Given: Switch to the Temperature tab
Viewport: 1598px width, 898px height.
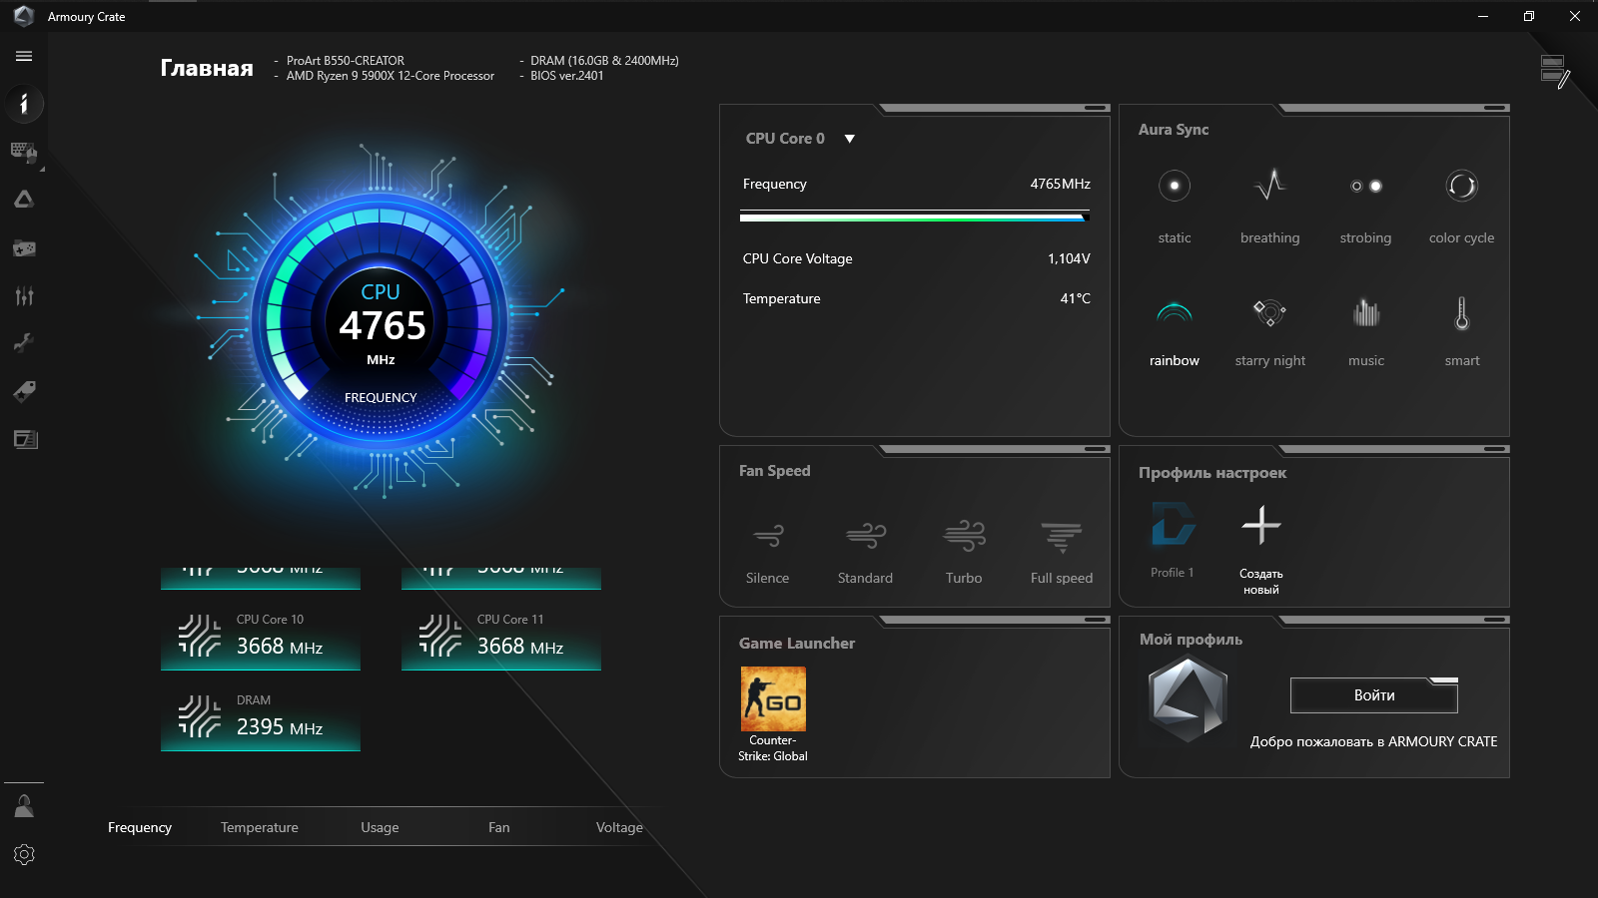Looking at the screenshot, I should click(x=259, y=826).
